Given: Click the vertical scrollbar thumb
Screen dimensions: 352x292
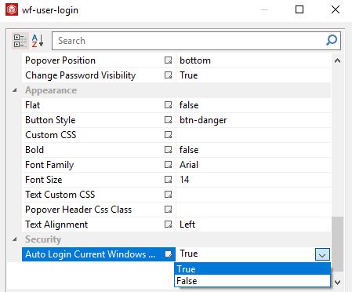Looking at the screenshot, I should (337, 244).
